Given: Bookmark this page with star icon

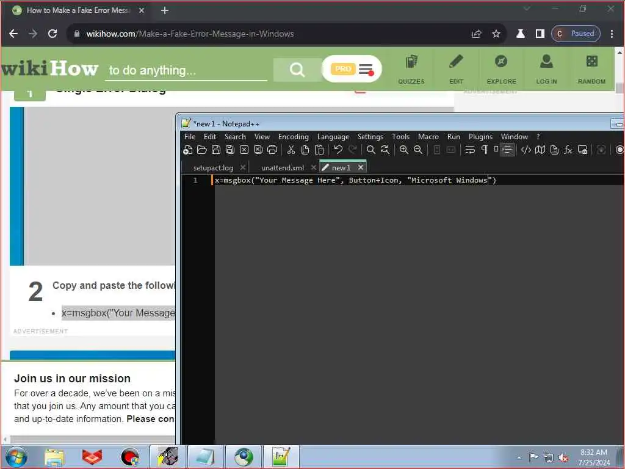Looking at the screenshot, I should click(x=496, y=34).
